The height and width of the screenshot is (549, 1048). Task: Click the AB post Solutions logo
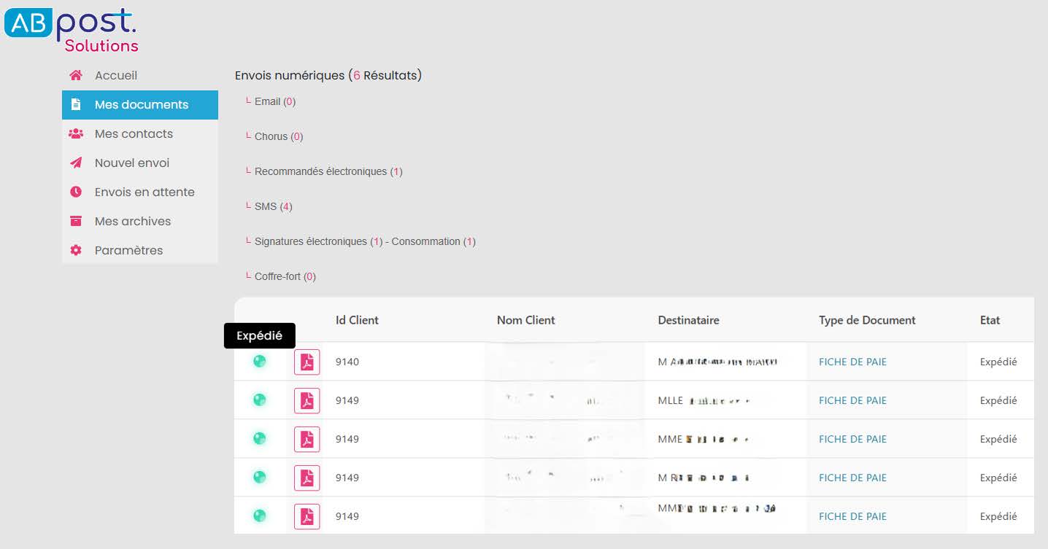point(71,31)
